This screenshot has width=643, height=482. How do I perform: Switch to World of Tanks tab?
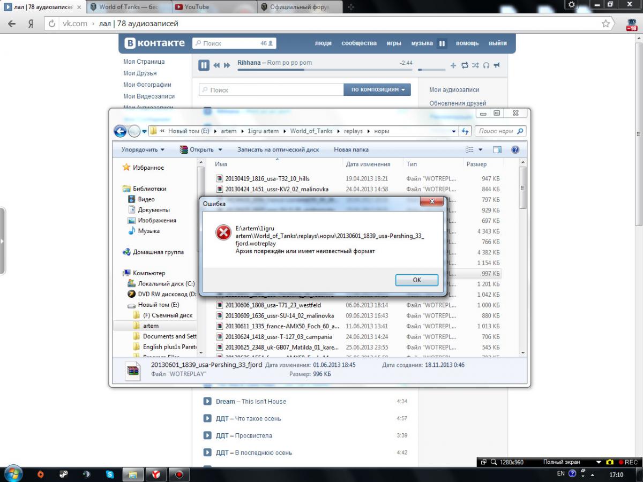point(128,7)
